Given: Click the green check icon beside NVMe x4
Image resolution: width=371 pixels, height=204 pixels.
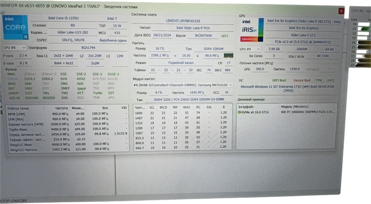Looking at the screenshot, I should tap(239, 112).
